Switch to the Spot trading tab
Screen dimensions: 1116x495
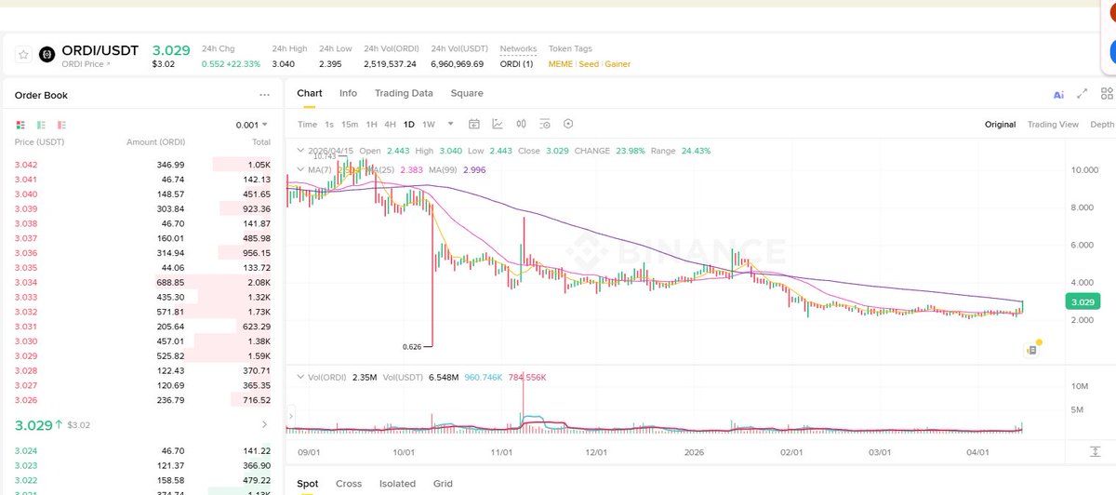[308, 484]
